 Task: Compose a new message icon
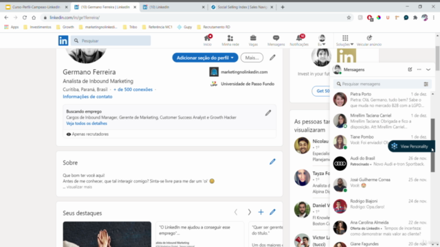[410, 69]
